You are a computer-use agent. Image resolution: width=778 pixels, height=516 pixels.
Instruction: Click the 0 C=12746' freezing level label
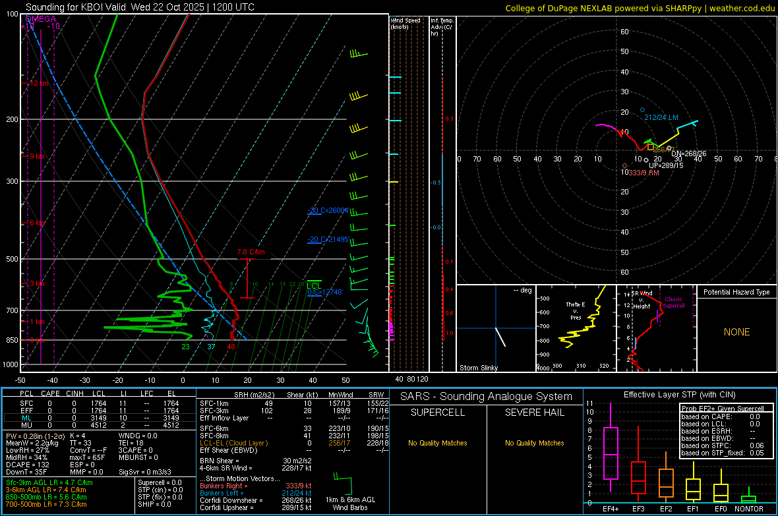325,292
